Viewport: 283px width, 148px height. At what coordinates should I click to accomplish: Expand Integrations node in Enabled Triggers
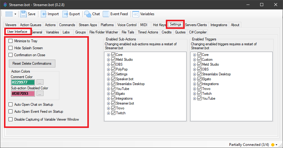point(194,84)
